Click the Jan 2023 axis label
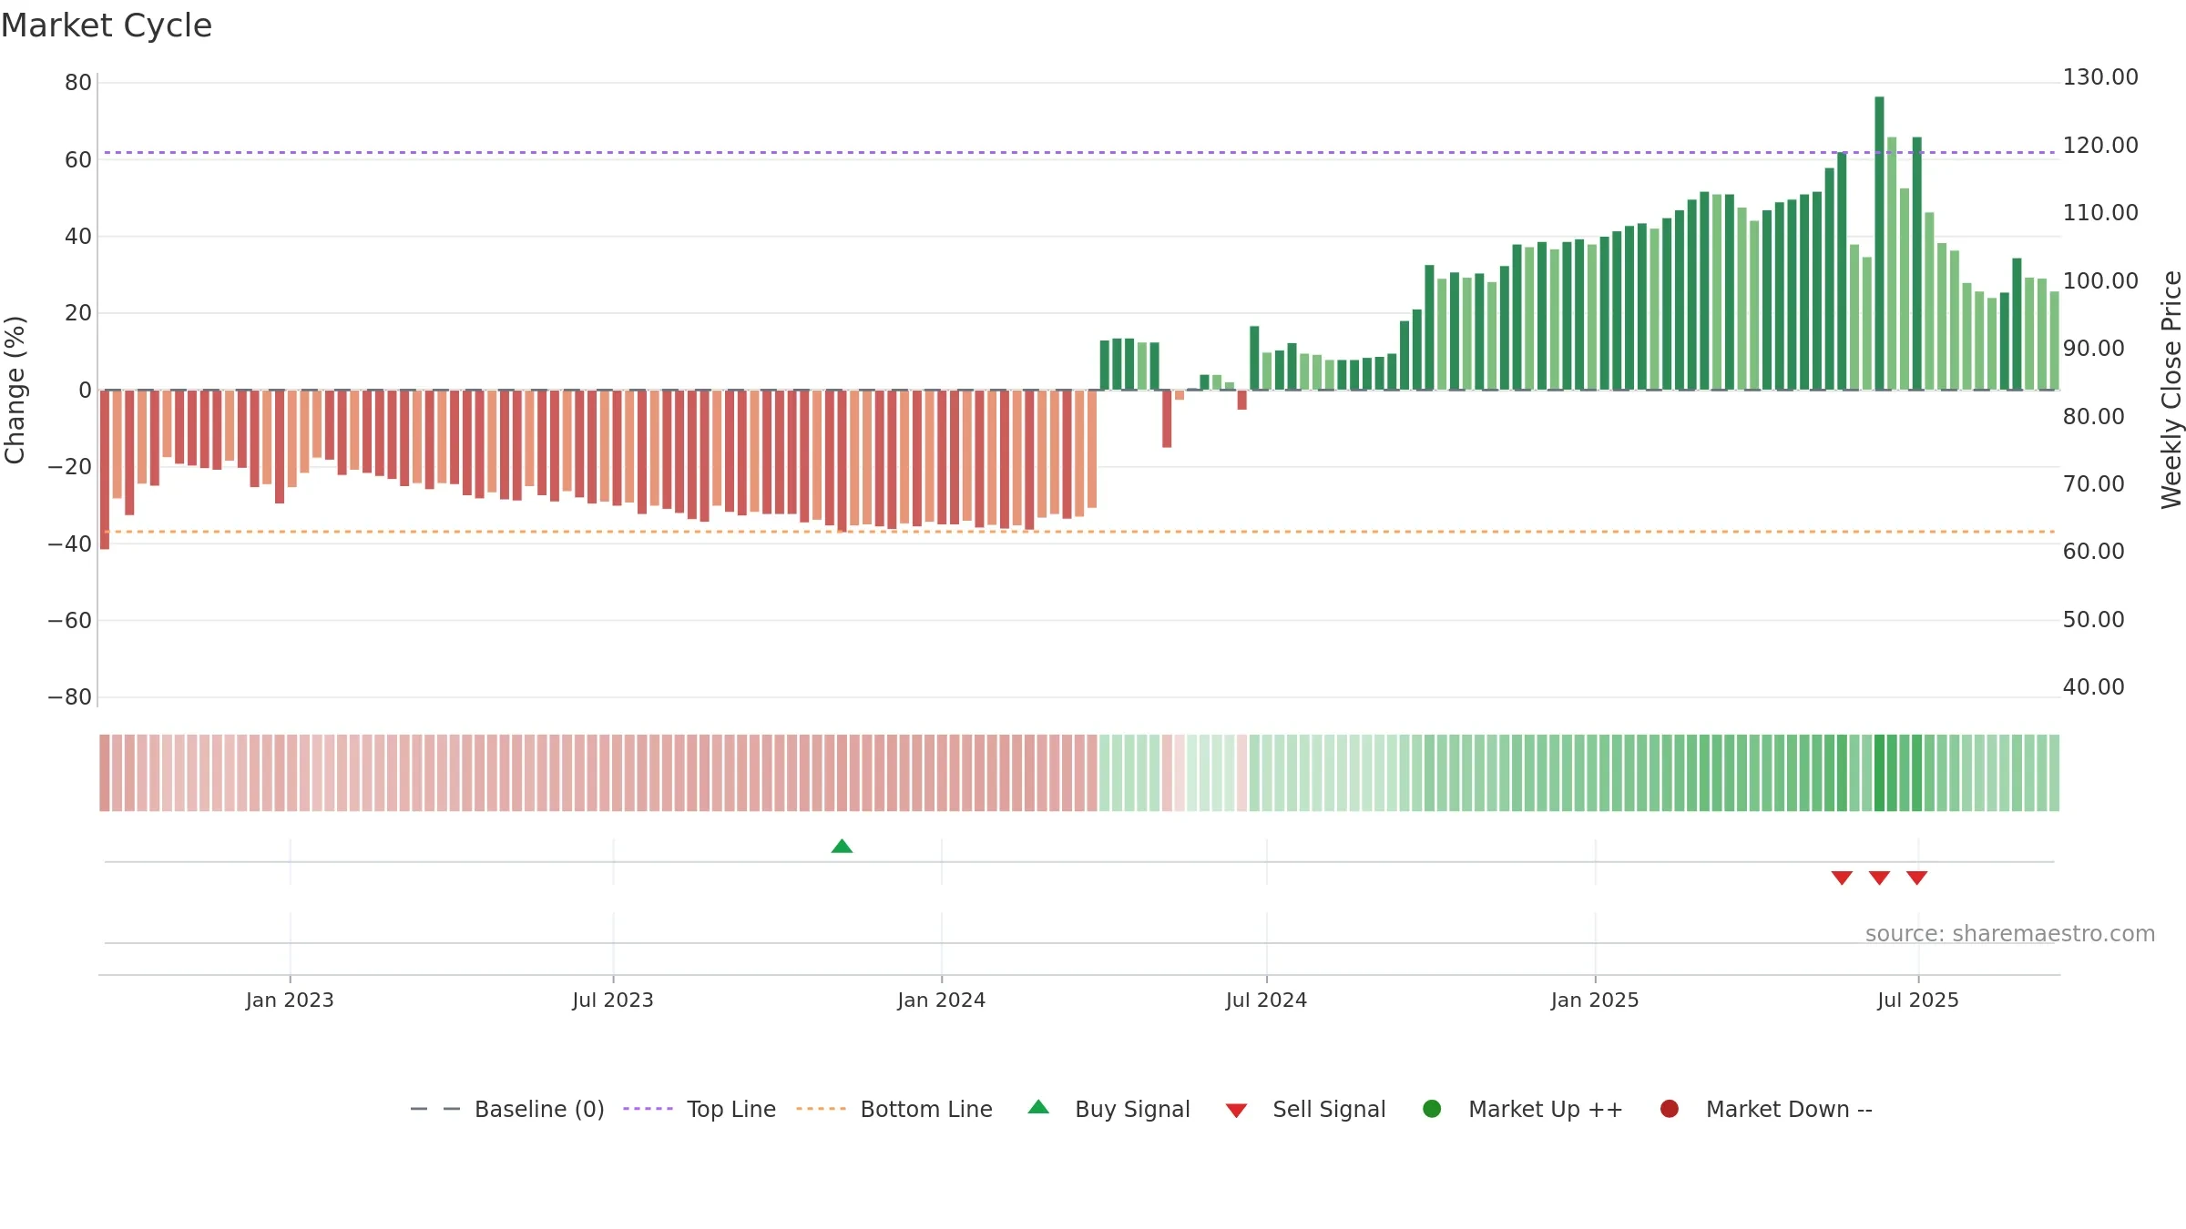Image resolution: width=2186 pixels, height=1229 pixels. click(x=290, y=1000)
